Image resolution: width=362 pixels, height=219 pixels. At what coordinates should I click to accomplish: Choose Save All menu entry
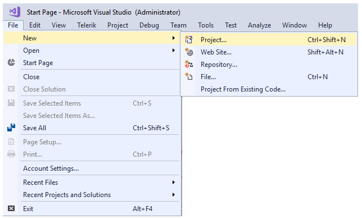[92, 127]
